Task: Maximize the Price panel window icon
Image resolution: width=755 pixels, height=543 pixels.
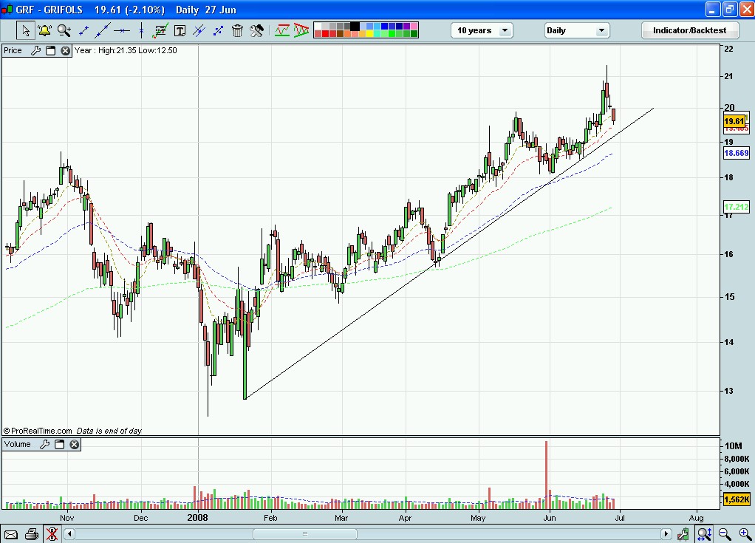Action: coord(50,50)
